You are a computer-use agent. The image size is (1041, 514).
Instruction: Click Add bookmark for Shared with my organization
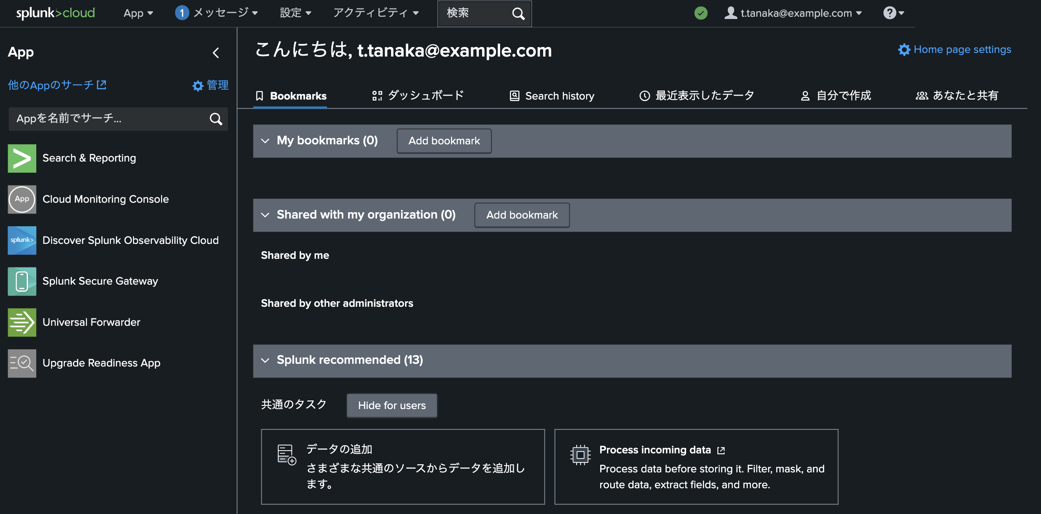click(x=522, y=215)
